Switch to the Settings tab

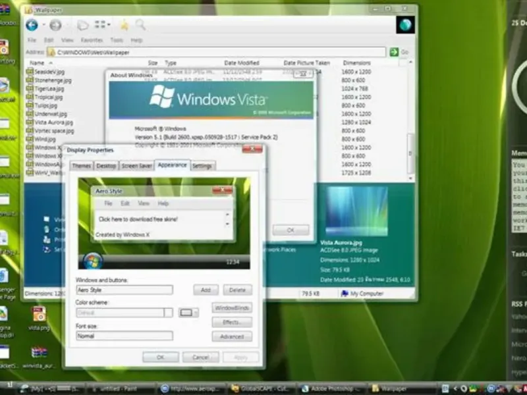(202, 166)
